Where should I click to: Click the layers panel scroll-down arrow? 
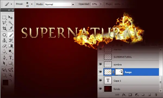tap(161, 91)
